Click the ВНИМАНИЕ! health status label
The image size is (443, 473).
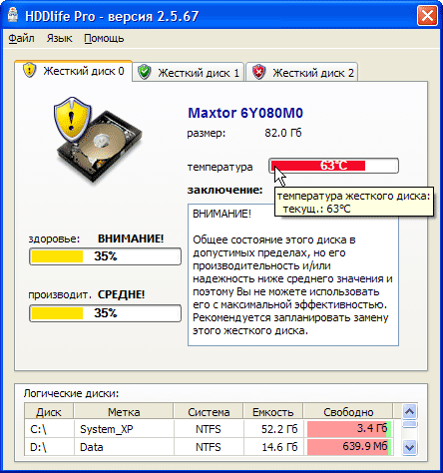click(x=131, y=238)
